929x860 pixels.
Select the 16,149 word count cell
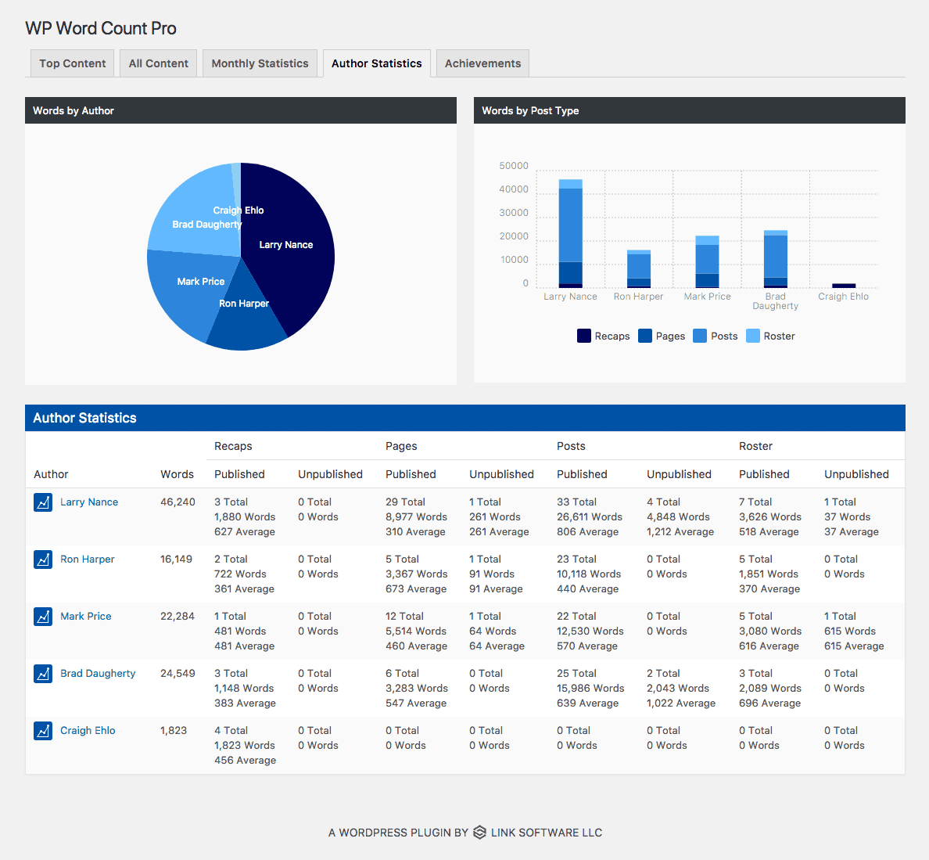click(176, 559)
